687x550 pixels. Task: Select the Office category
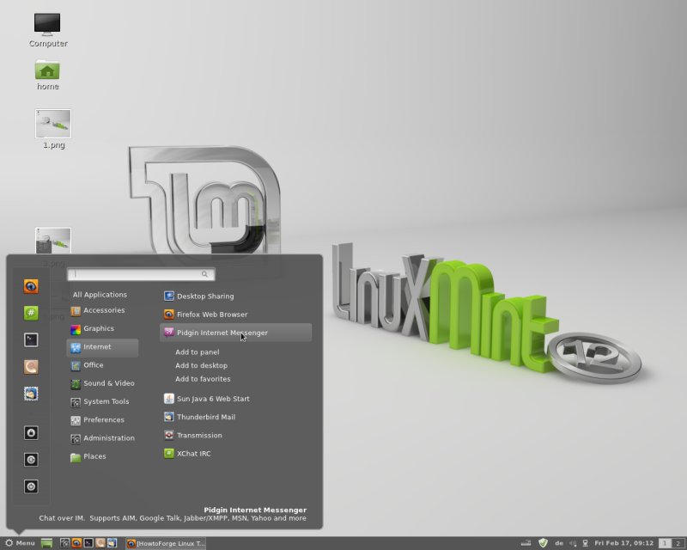pos(102,365)
